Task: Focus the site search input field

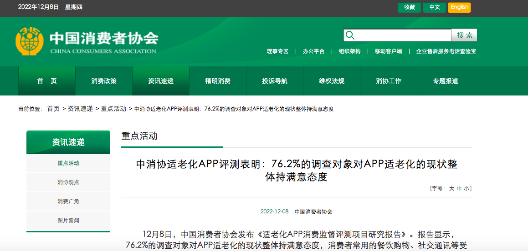Action: (397, 35)
